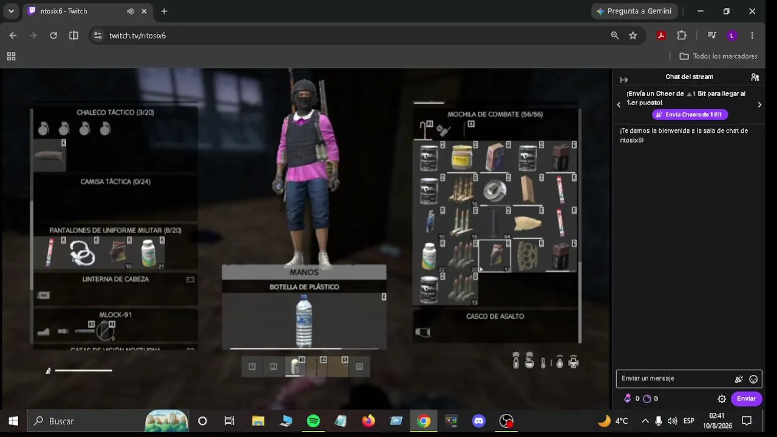This screenshot has height=437, width=777.
Task: Open the chat community members list
Action: click(x=755, y=77)
